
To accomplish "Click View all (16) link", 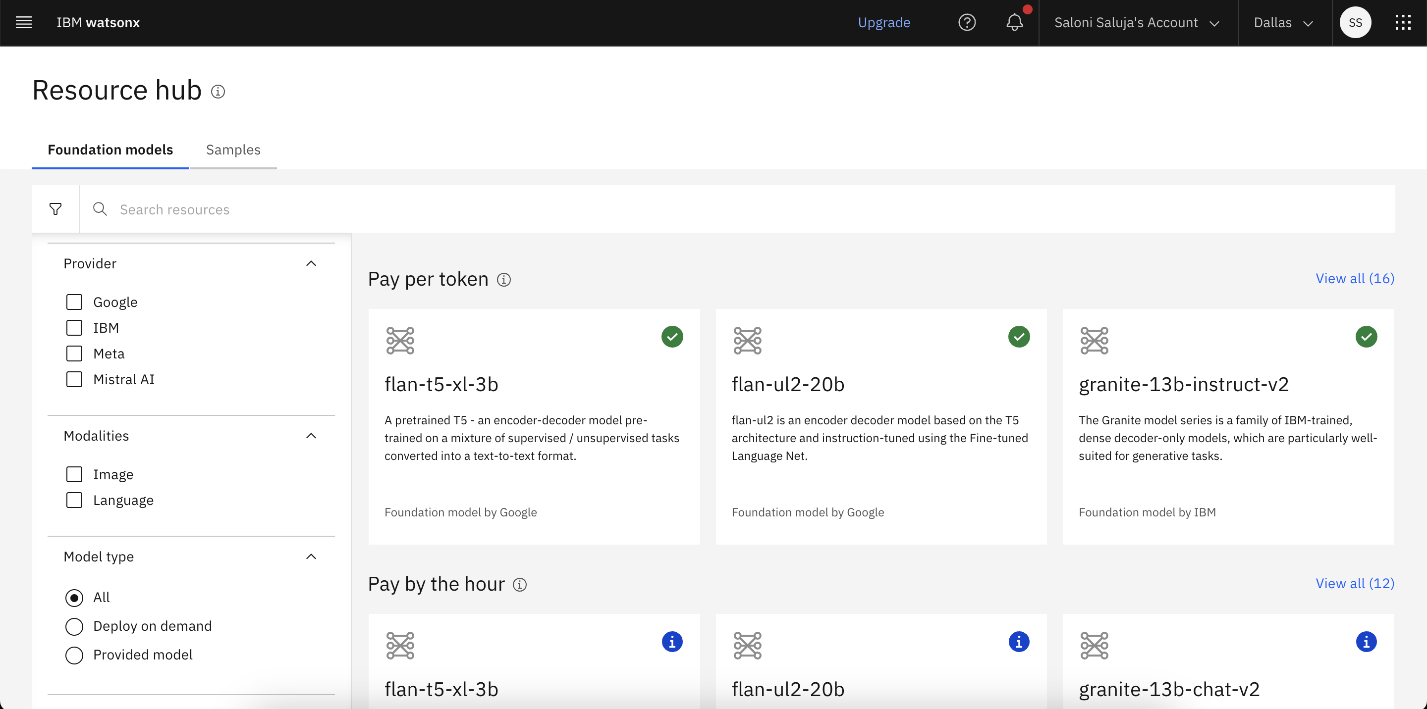I will [x=1355, y=278].
